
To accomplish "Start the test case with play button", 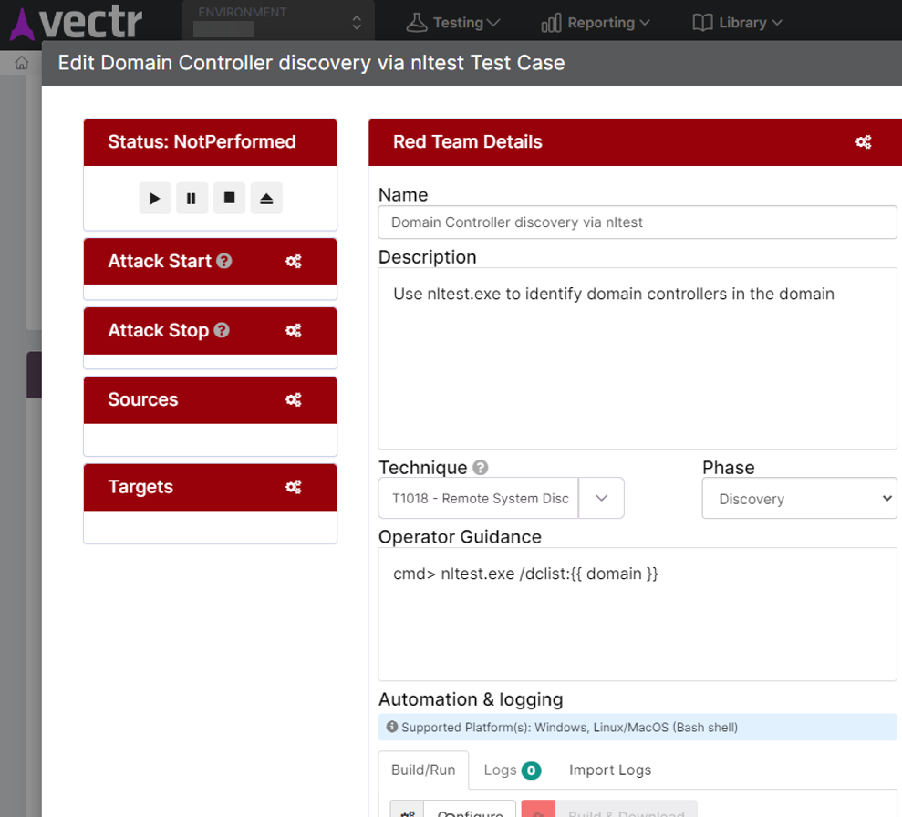I will tap(155, 199).
